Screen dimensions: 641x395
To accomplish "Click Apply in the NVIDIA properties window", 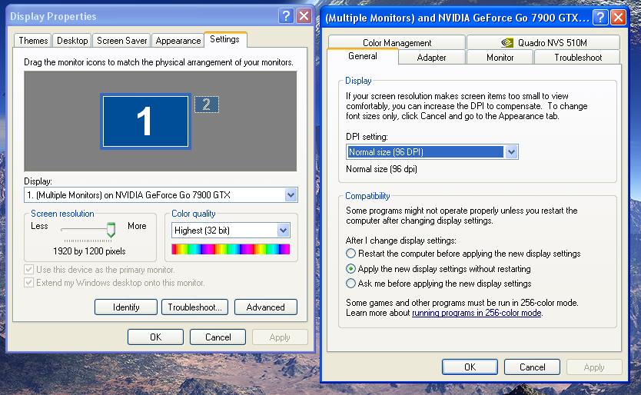I will pyautogui.click(x=594, y=367).
